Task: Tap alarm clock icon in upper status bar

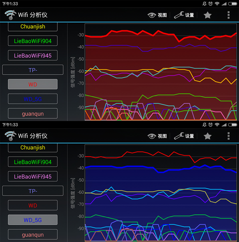Action: click(210, 4)
